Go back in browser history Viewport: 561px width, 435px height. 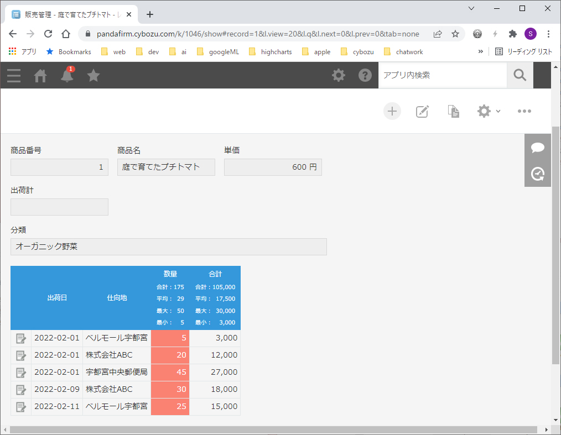point(13,34)
